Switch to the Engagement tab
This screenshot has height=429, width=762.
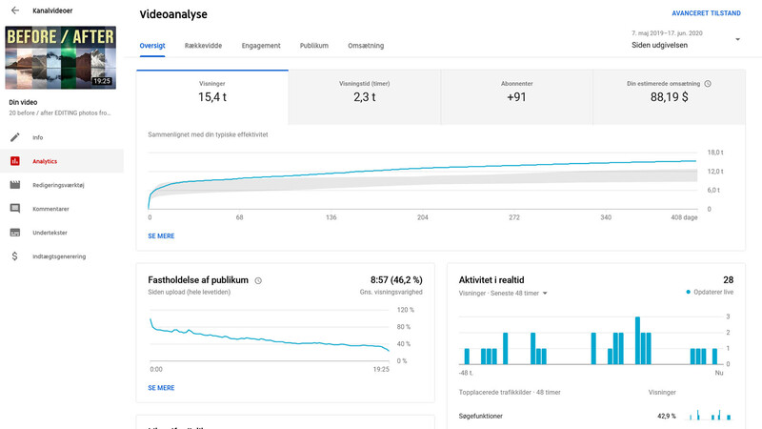pyautogui.click(x=261, y=46)
